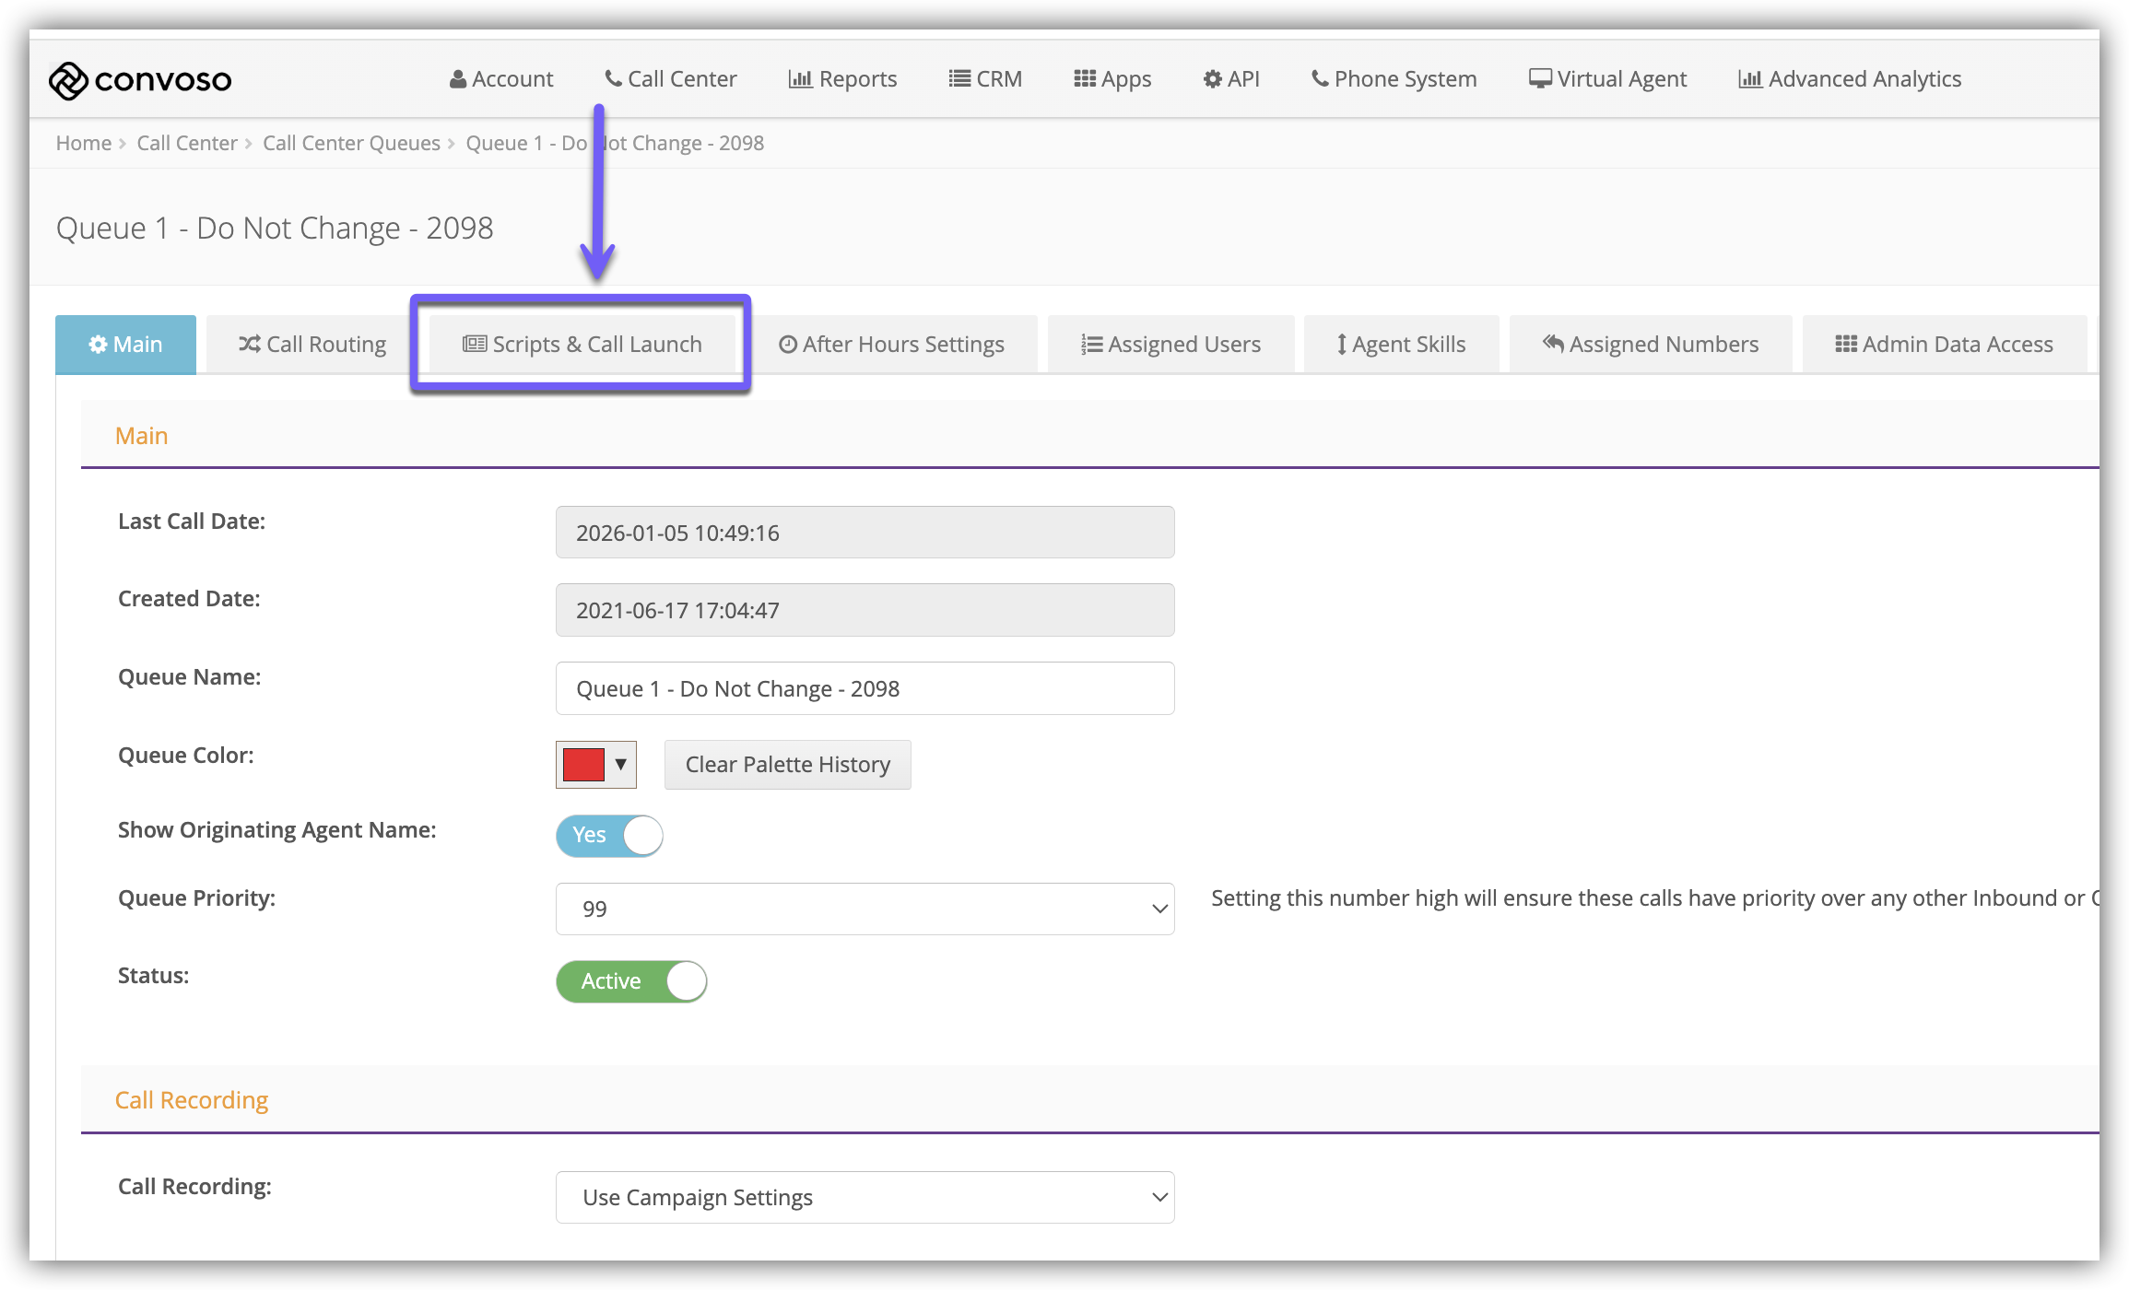Image resolution: width=2129 pixels, height=1290 pixels.
Task: Click the Apps grid icon
Action: [1085, 79]
